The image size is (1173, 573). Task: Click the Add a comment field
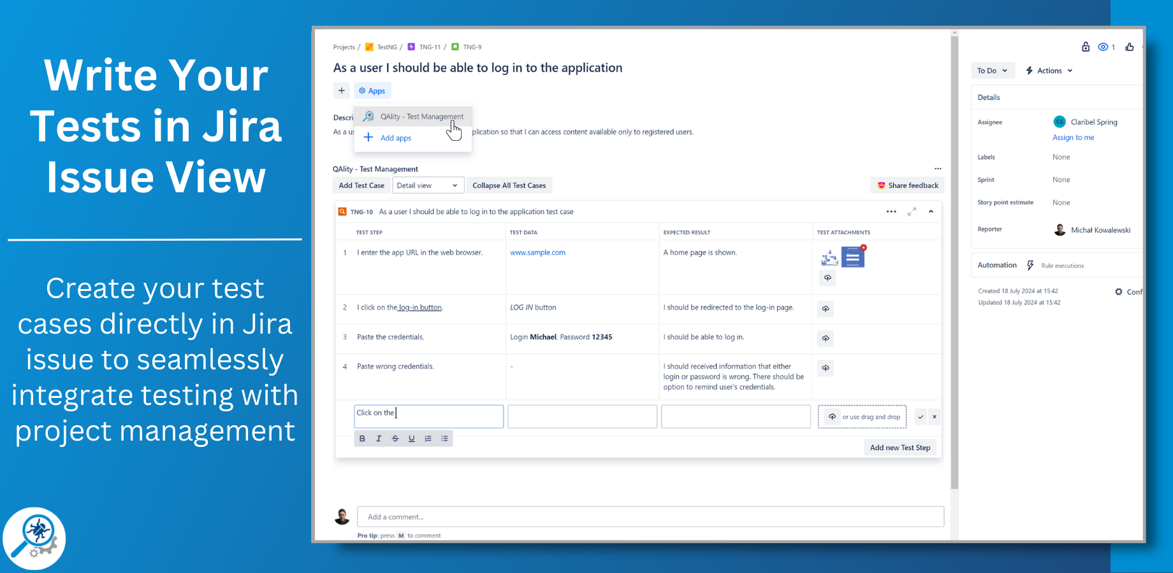[650, 517]
